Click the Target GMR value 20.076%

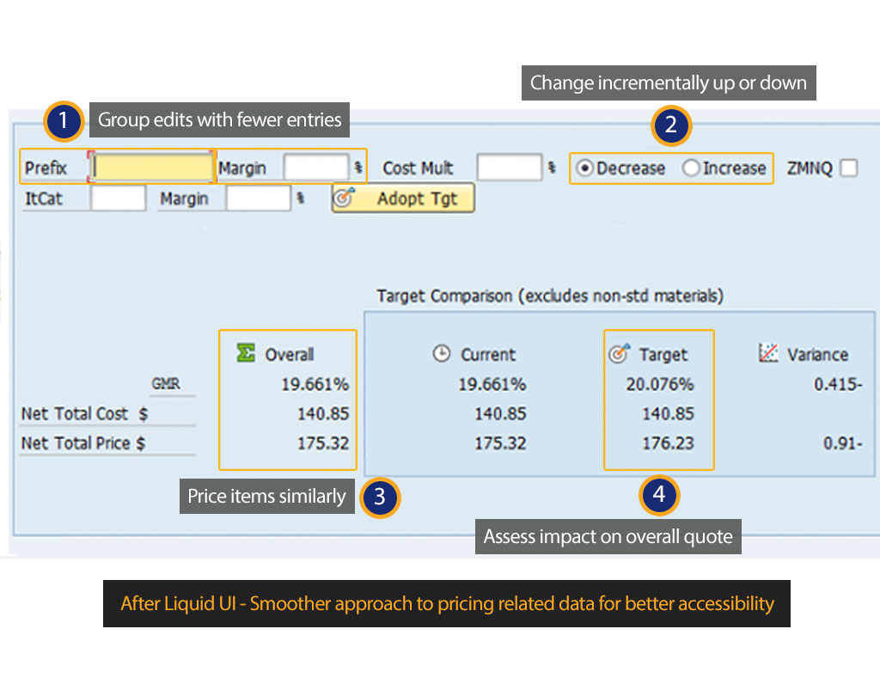pos(659,384)
